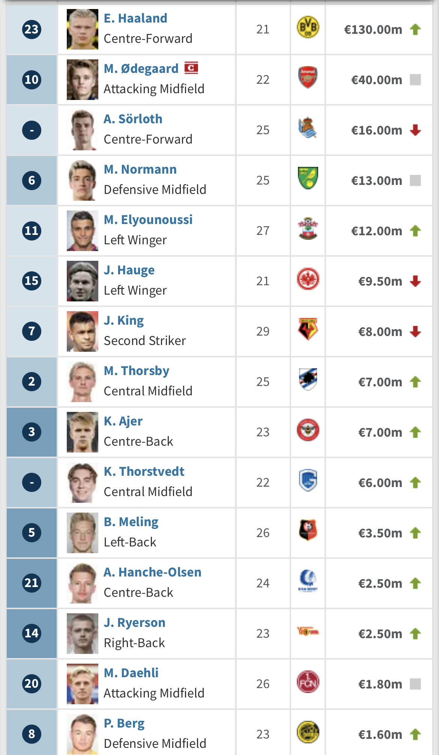Open the Eintracht Frankfurt crest icon
Image resolution: width=439 pixels, height=755 pixels.
(x=308, y=279)
